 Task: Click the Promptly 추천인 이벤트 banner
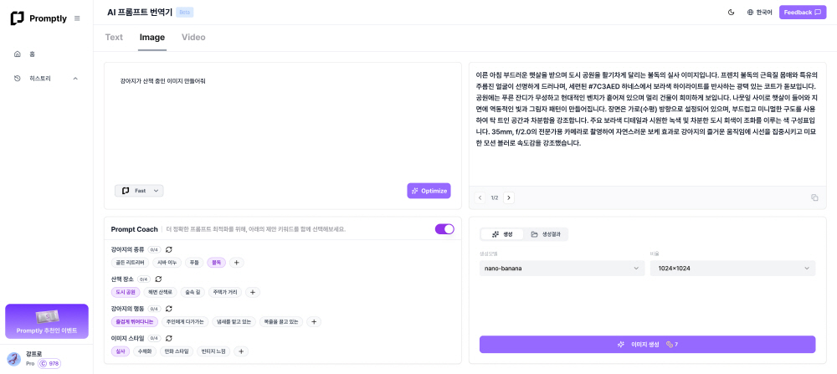point(47,321)
